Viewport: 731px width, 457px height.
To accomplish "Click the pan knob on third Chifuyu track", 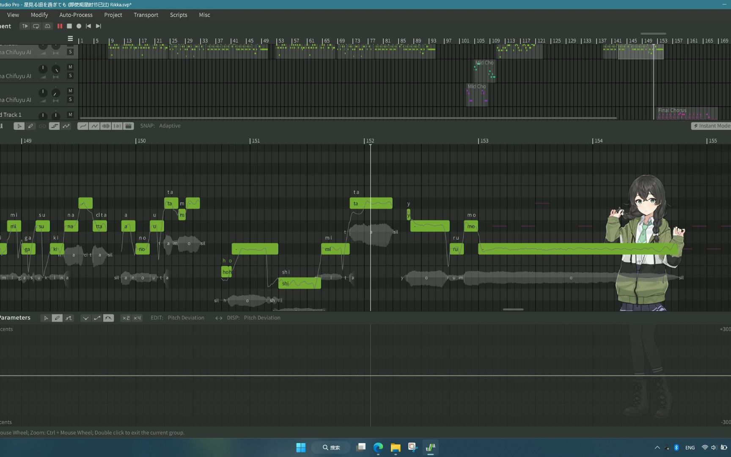I will (x=55, y=93).
